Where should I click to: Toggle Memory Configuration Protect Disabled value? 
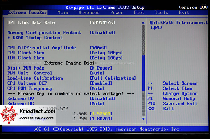click(x=102, y=33)
